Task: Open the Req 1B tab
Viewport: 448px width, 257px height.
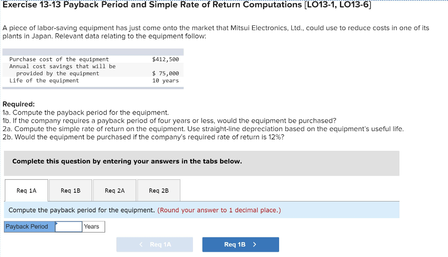Action: [70, 191]
